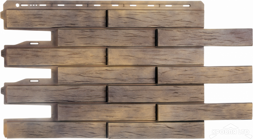
Task: Select the left brick in the fourth row
Action: [x=106, y=75]
